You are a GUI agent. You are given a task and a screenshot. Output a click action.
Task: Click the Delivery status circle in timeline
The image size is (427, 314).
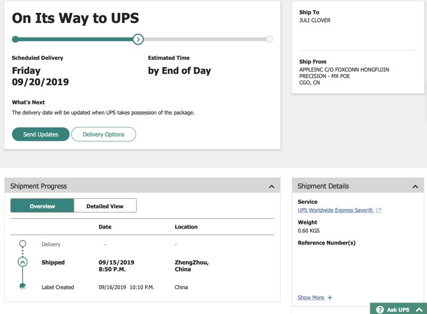coord(22,244)
